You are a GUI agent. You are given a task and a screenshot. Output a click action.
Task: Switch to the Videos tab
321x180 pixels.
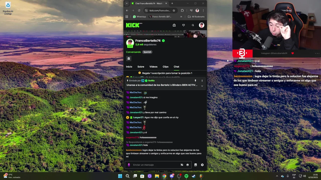(153, 67)
